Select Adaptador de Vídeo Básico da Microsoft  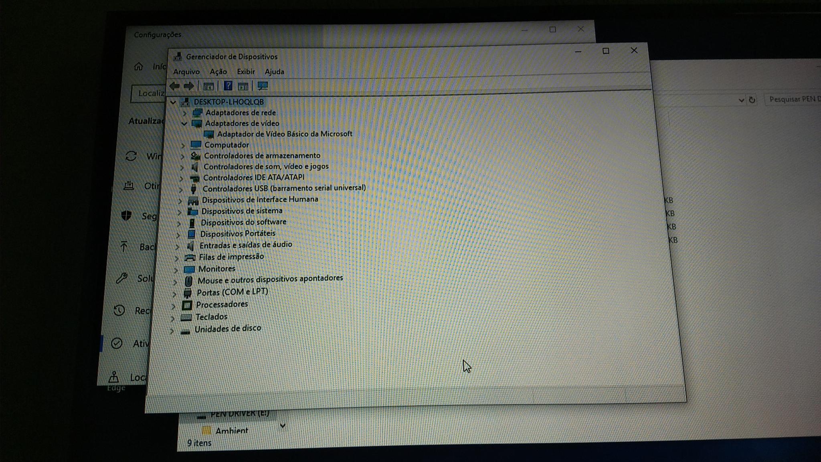285,134
